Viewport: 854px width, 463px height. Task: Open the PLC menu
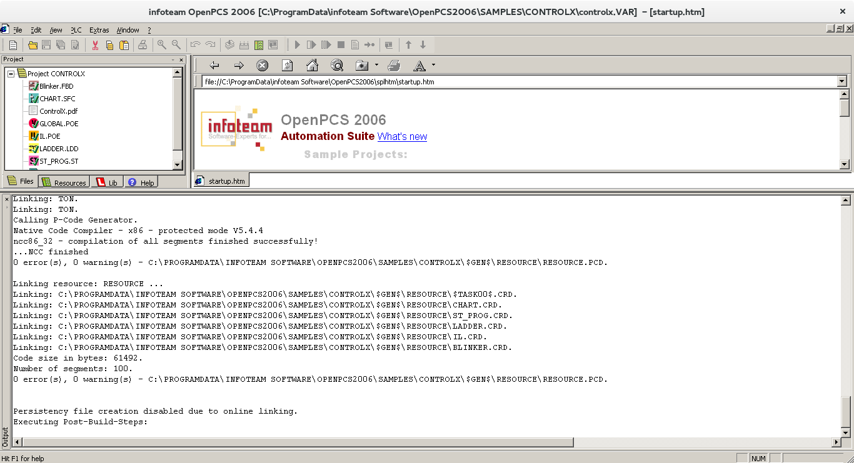tap(76, 30)
